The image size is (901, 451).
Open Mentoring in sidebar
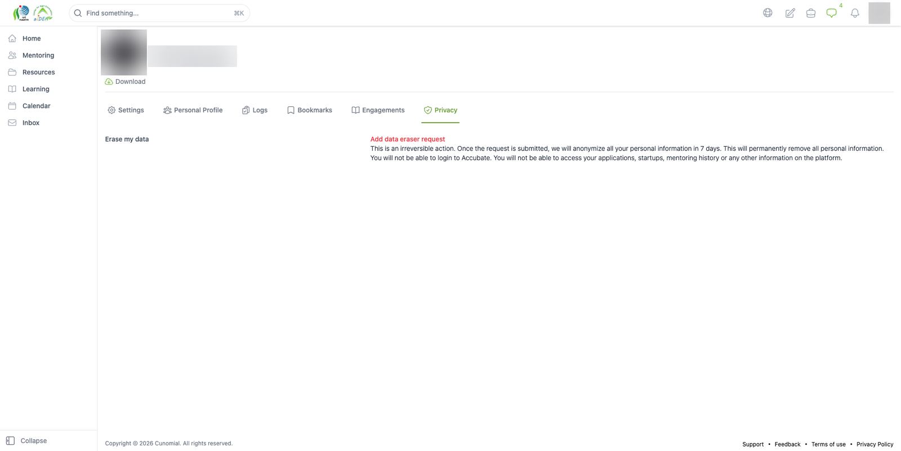pyautogui.click(x=38, y=55)
